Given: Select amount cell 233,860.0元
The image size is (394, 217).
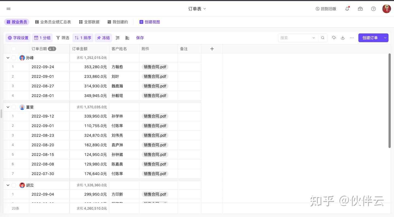Looking at the screenshot, I should [89, 76].
